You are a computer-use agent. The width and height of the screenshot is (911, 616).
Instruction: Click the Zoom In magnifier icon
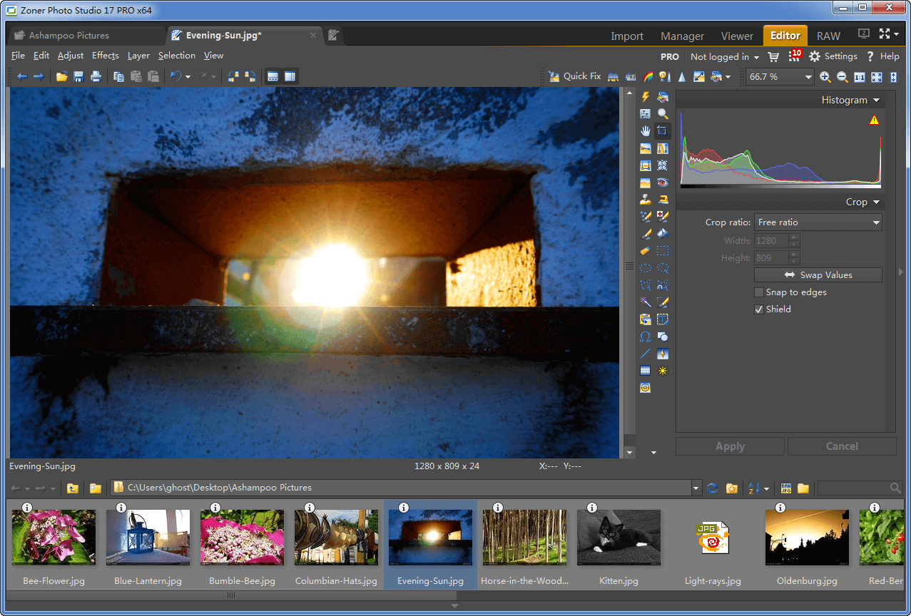click(x=825, y=77)
